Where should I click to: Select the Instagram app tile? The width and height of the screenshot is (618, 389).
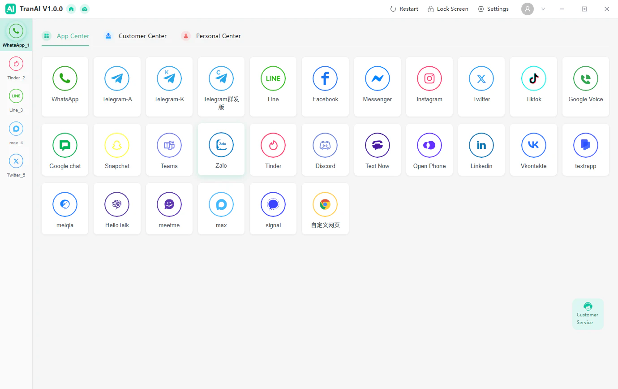[429, 86]
